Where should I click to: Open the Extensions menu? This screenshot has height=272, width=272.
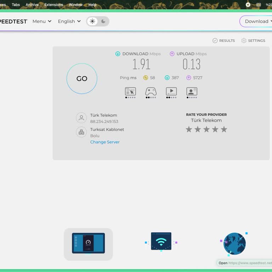[53, 5]
